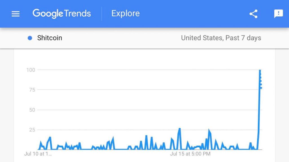Open the United States, Past 7 days filter
Image resolution: width=289 pixels, height=162 pixels.
[221, 38]
